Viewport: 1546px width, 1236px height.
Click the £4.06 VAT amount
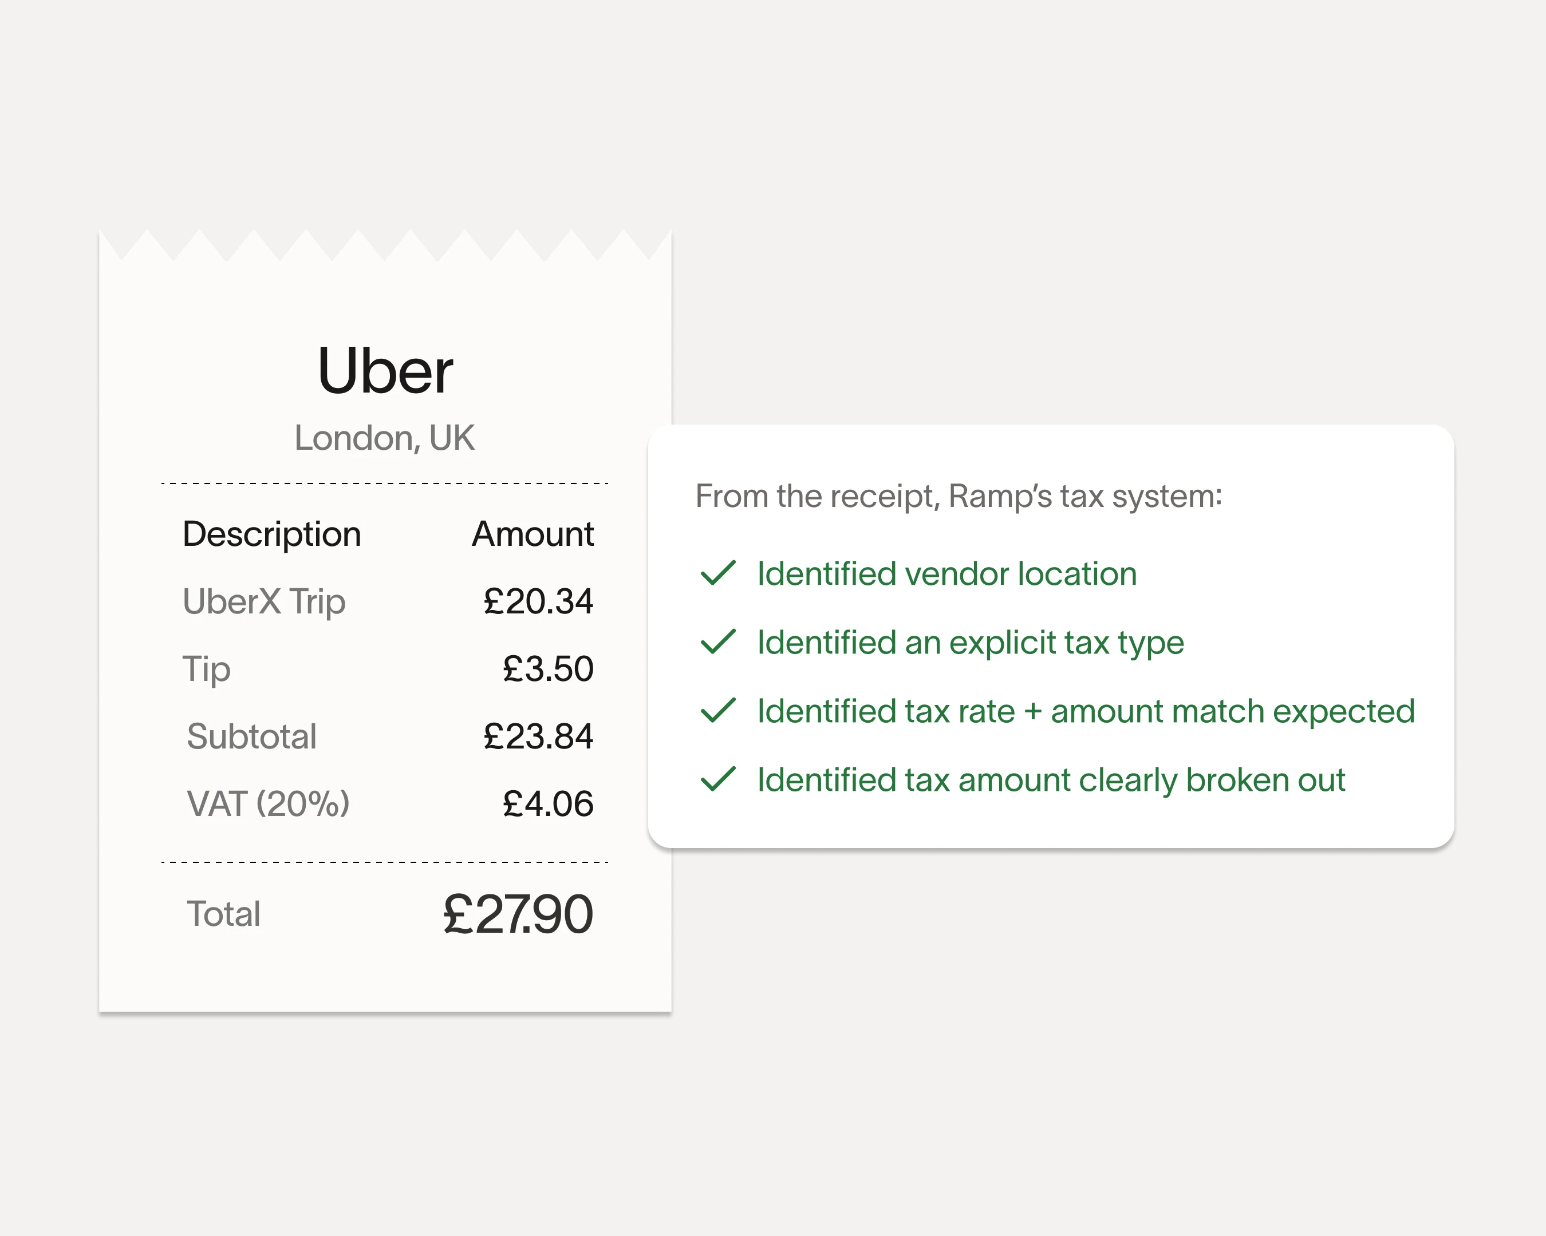548,804
